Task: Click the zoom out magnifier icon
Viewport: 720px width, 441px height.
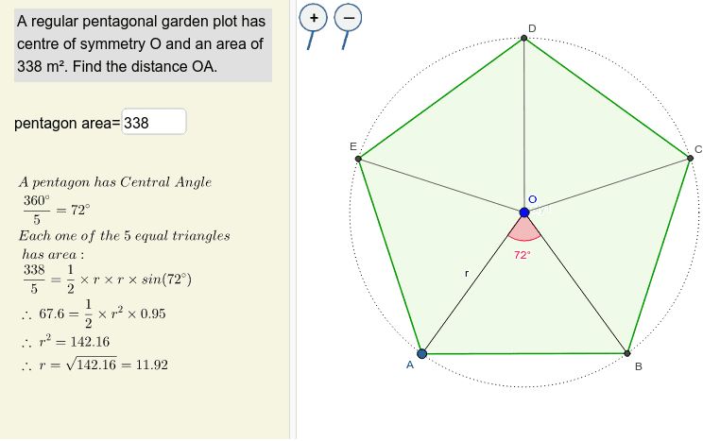Action: click(x=348, y=18)
